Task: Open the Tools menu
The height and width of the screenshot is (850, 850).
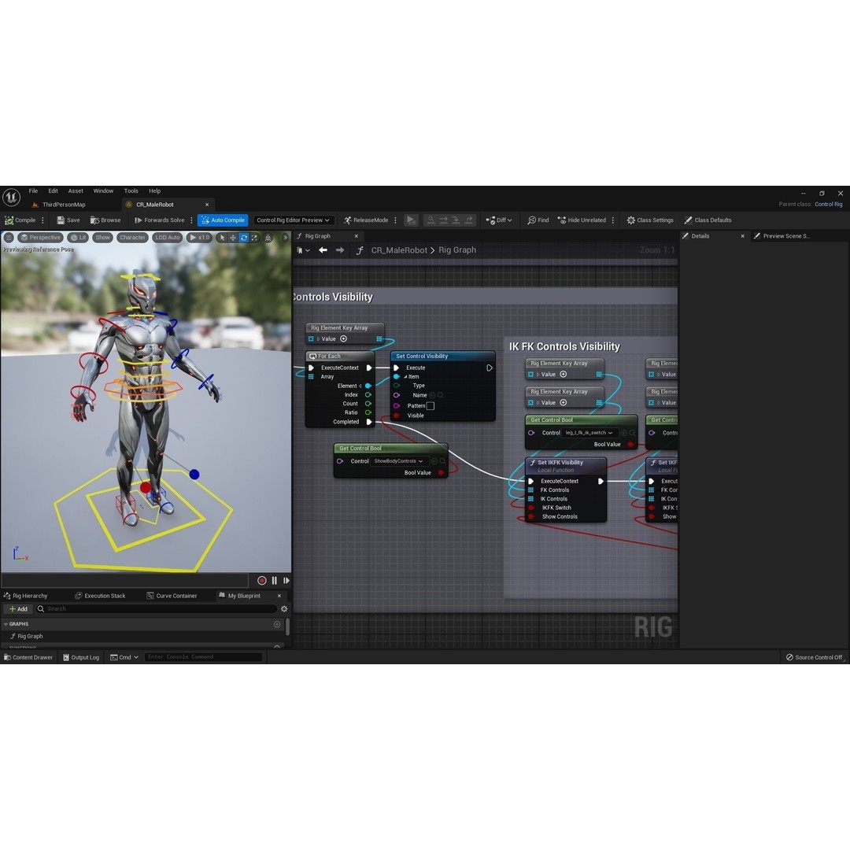Action: coord(131,190)
